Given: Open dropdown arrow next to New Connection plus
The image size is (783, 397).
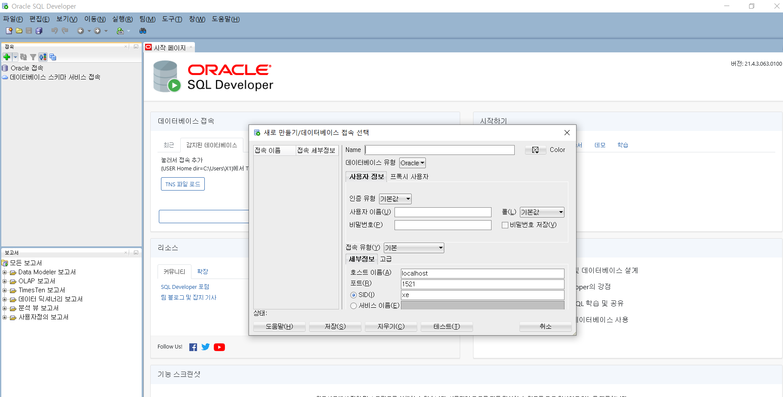Looking at the screenshot, I should tap(15, 57).
